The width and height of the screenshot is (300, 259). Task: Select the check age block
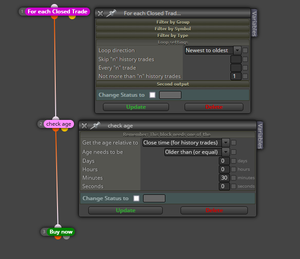pos(59,124)
